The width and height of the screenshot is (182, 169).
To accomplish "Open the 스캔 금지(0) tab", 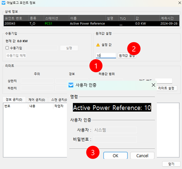I will [x=59, y=100].
